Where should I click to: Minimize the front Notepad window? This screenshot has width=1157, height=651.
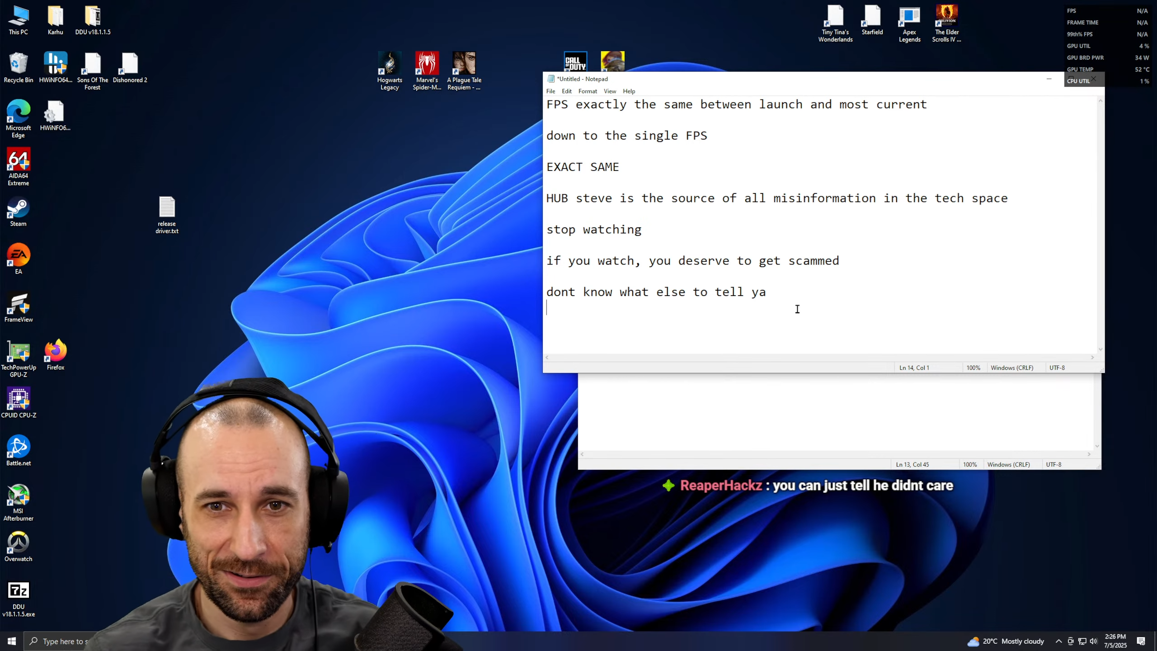pyautogui.click(x=1049, y=79)
